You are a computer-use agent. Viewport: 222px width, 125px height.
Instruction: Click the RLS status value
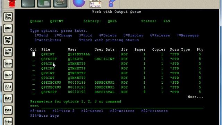(x=166, y=21)
